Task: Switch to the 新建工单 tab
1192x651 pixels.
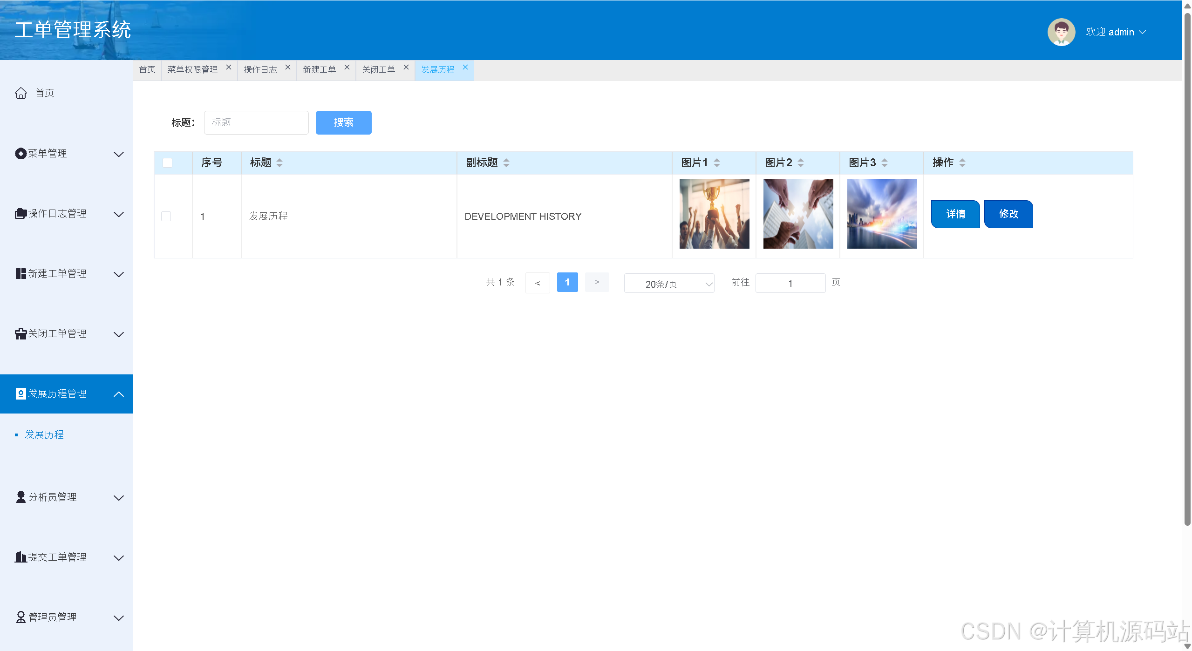Action: [x=319, y=70]
